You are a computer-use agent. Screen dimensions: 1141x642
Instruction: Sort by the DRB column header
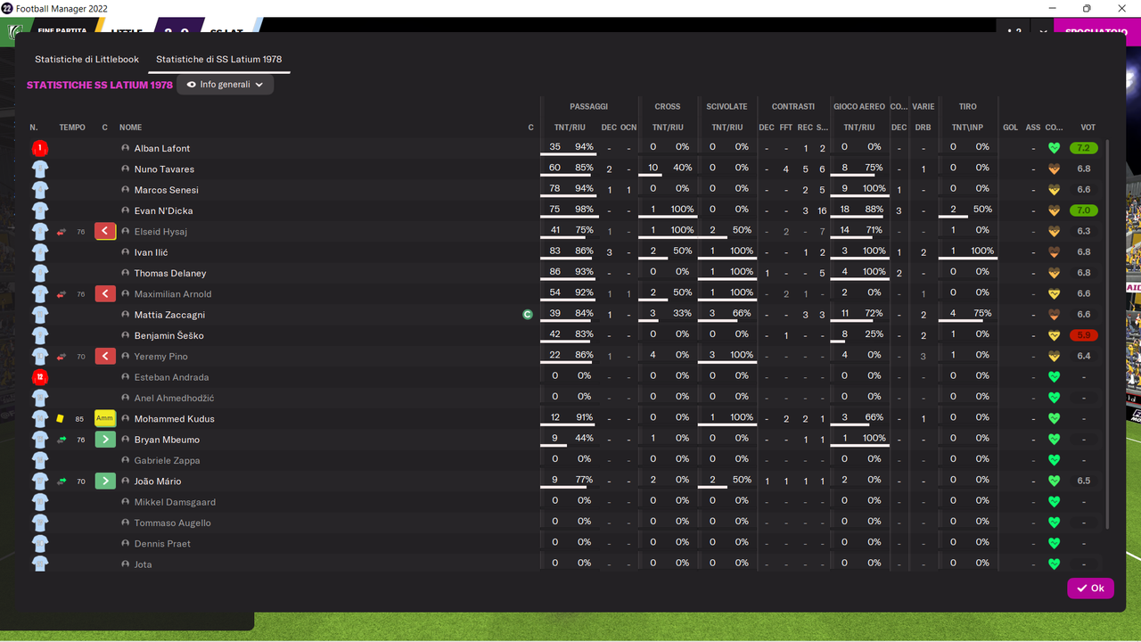tap(923, 128)
